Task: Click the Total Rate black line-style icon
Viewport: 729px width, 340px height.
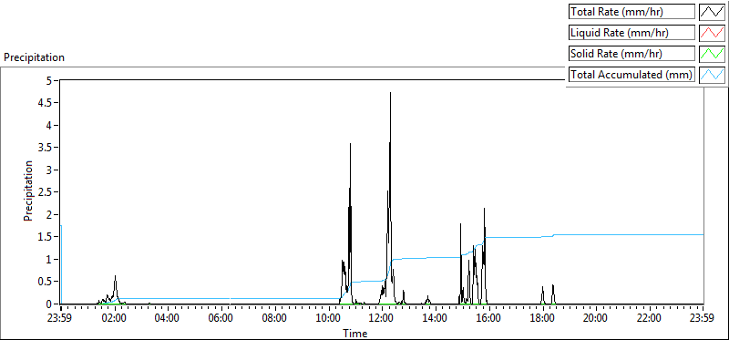Action: [713, 12]
